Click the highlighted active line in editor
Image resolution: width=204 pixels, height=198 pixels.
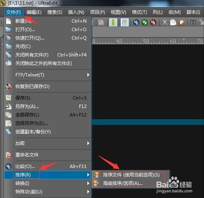[148, 122]
